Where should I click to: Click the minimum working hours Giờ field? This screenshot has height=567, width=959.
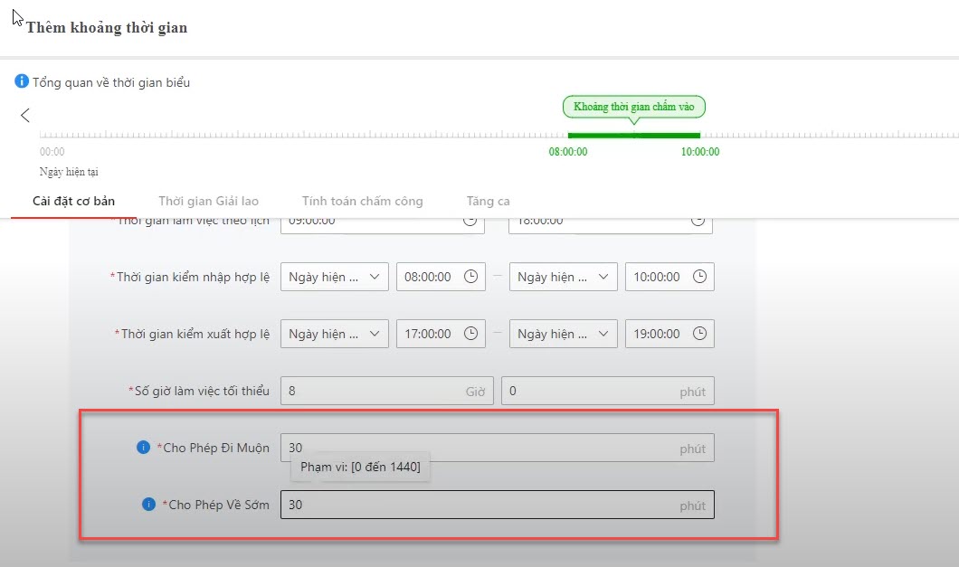[x=371, y=392]
